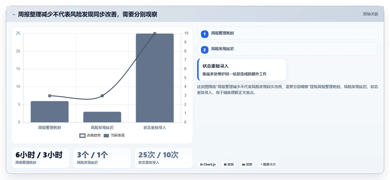Select list item 1 周报整理耗时

tap(288, 33)
